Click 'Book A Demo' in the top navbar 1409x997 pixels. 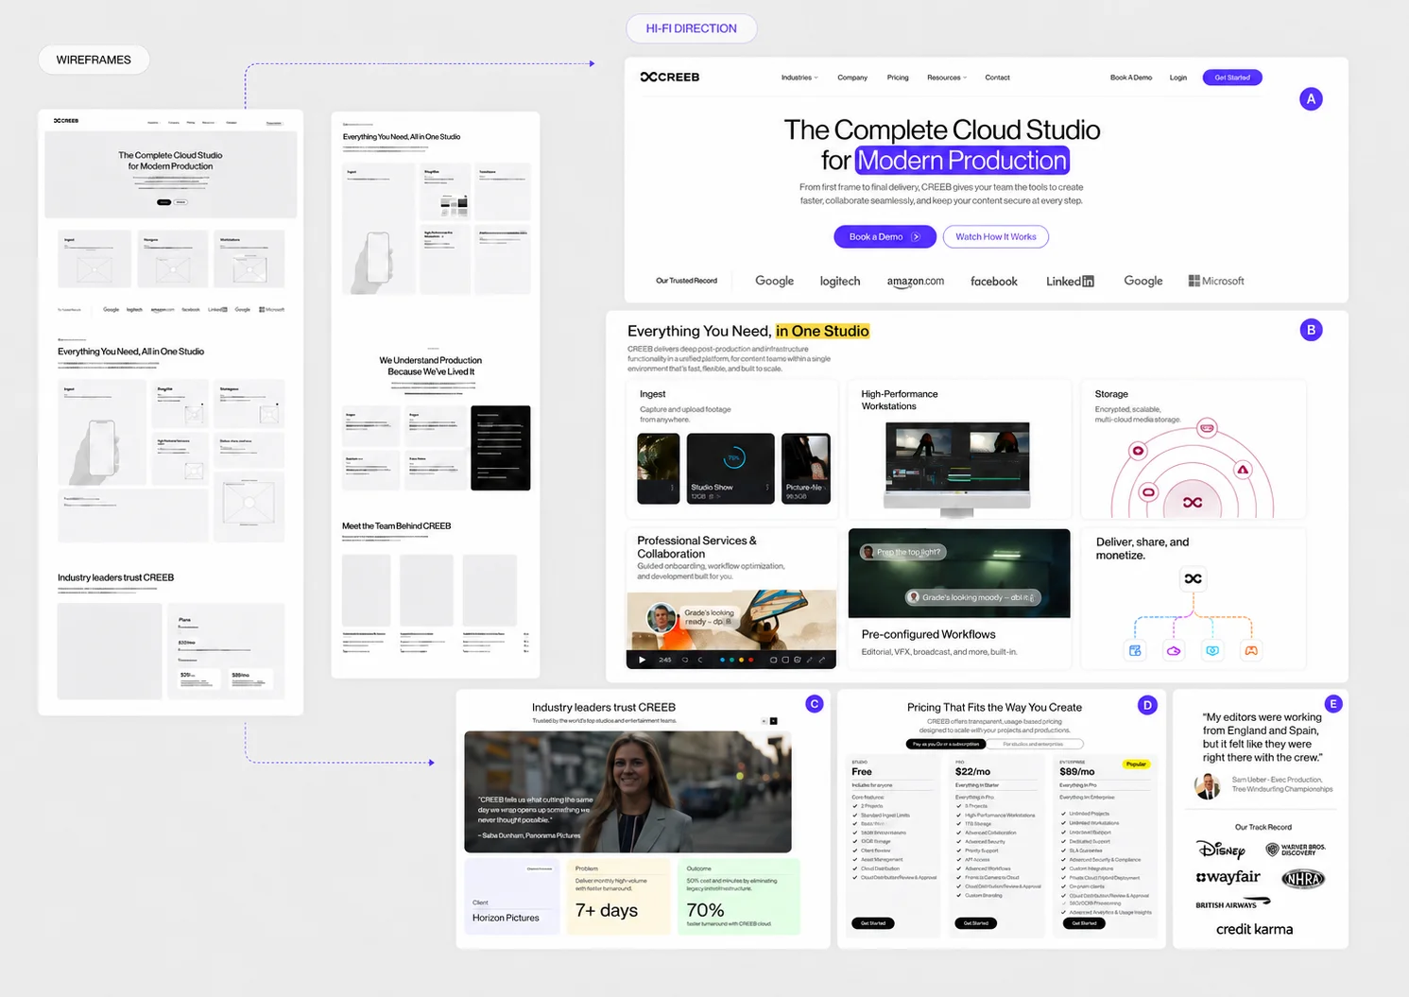(x=1131, y=77)
